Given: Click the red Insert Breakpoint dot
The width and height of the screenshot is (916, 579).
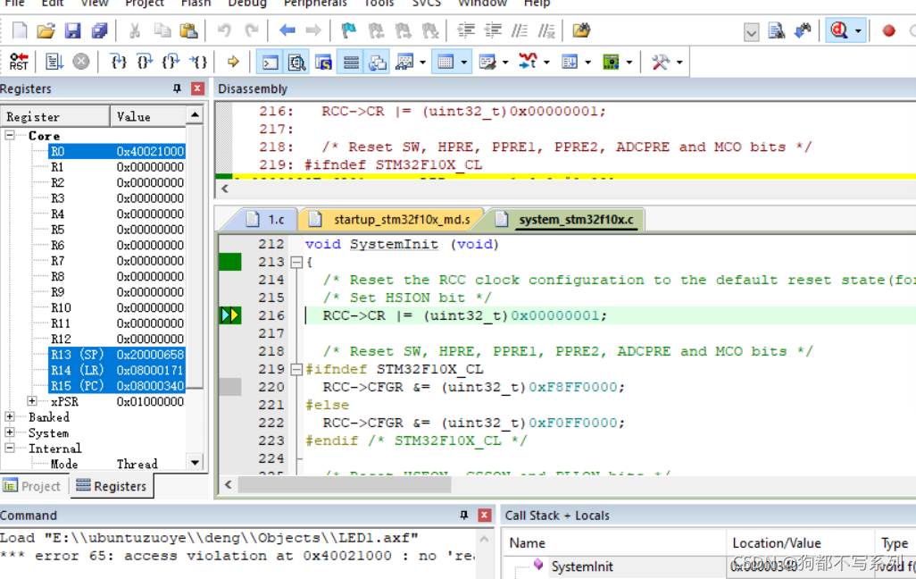Looking at the screenshot, I should point(888,30).
